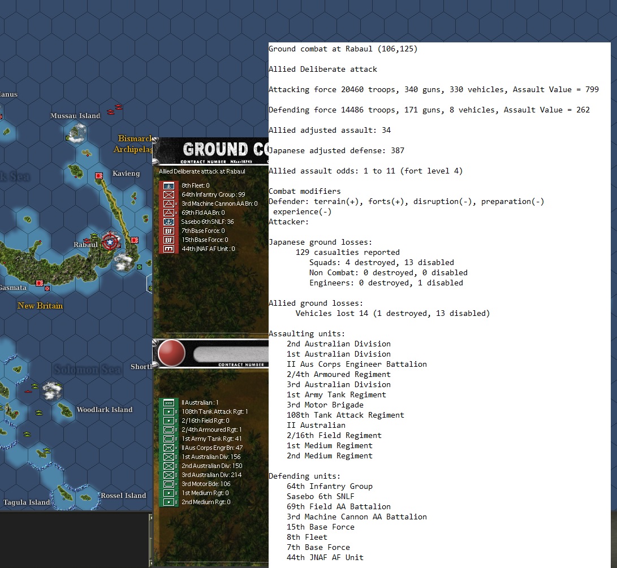Click the Sasebo 6th SNLF unit icon
The width and height of the screenshot is (617, 568).
(x=169, y=222)
